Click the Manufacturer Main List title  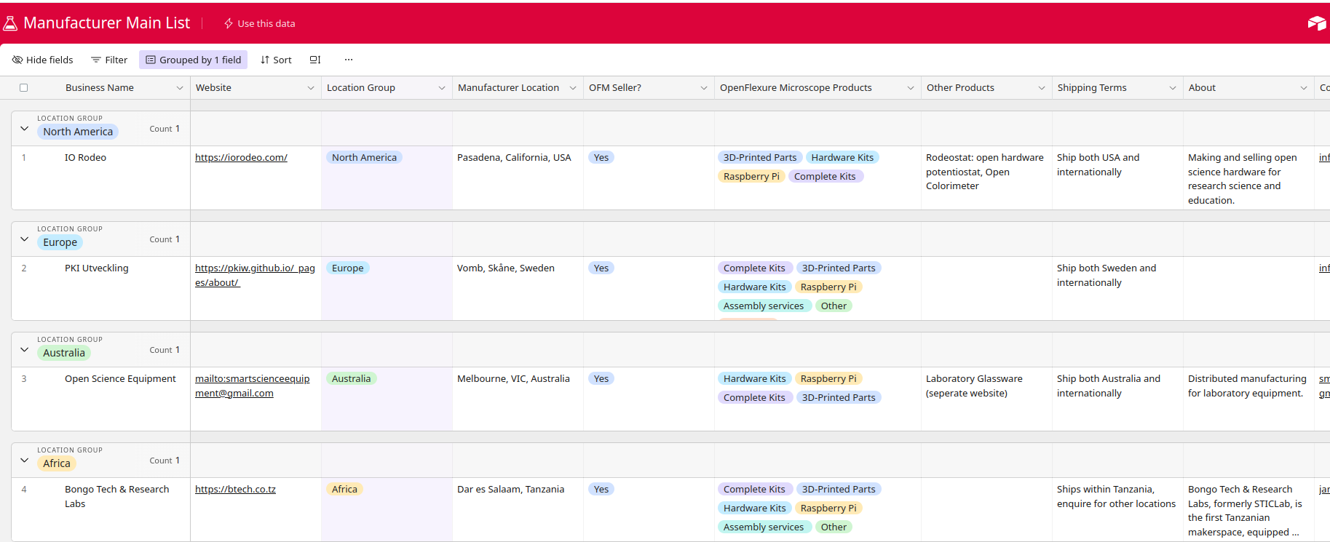click(106, 23)
